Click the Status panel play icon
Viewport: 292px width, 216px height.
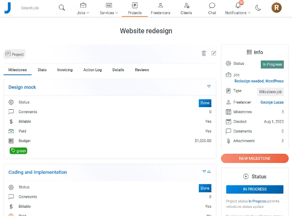click(x=246, y=176)
